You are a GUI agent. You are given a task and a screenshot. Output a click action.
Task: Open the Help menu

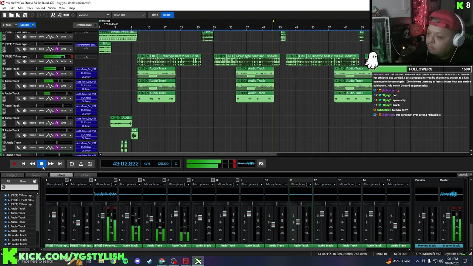[x=72, y=8]
